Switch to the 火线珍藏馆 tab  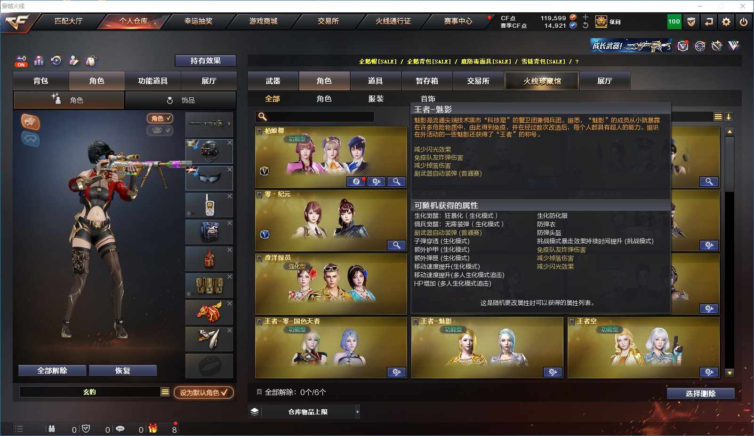coord(542,81)
